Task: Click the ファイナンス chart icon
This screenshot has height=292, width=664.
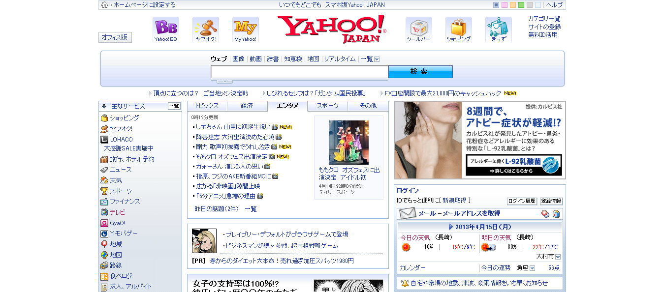Action: [x=104, y=202]
